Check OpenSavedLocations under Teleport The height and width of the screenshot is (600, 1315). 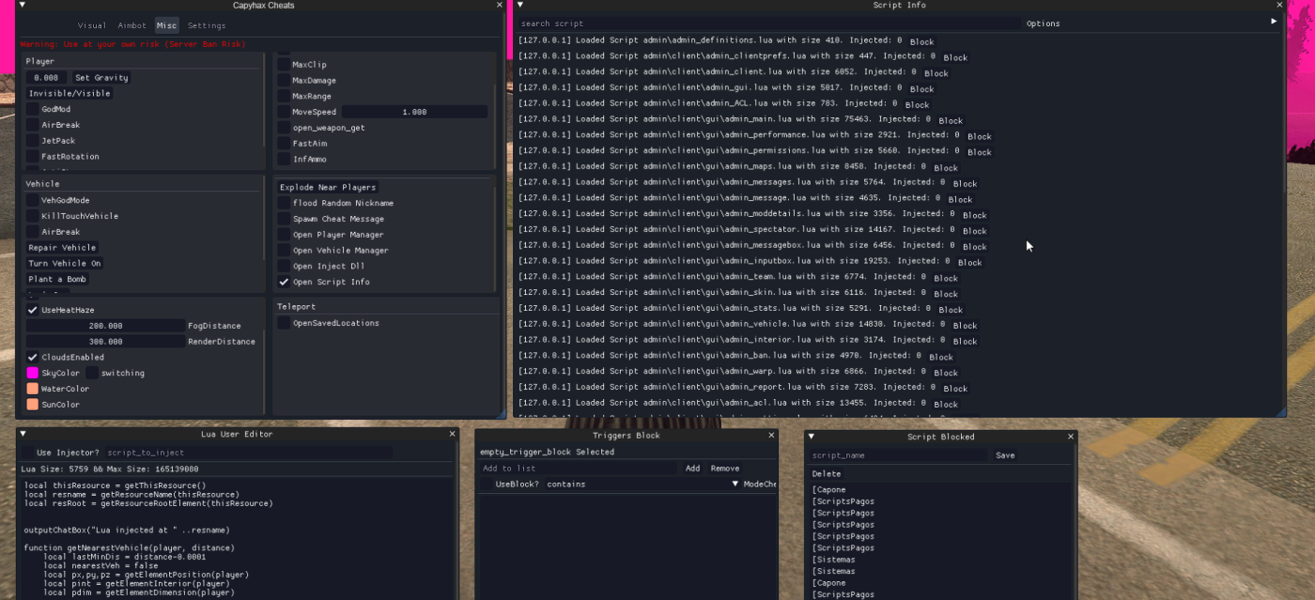(x=283, y=322)
